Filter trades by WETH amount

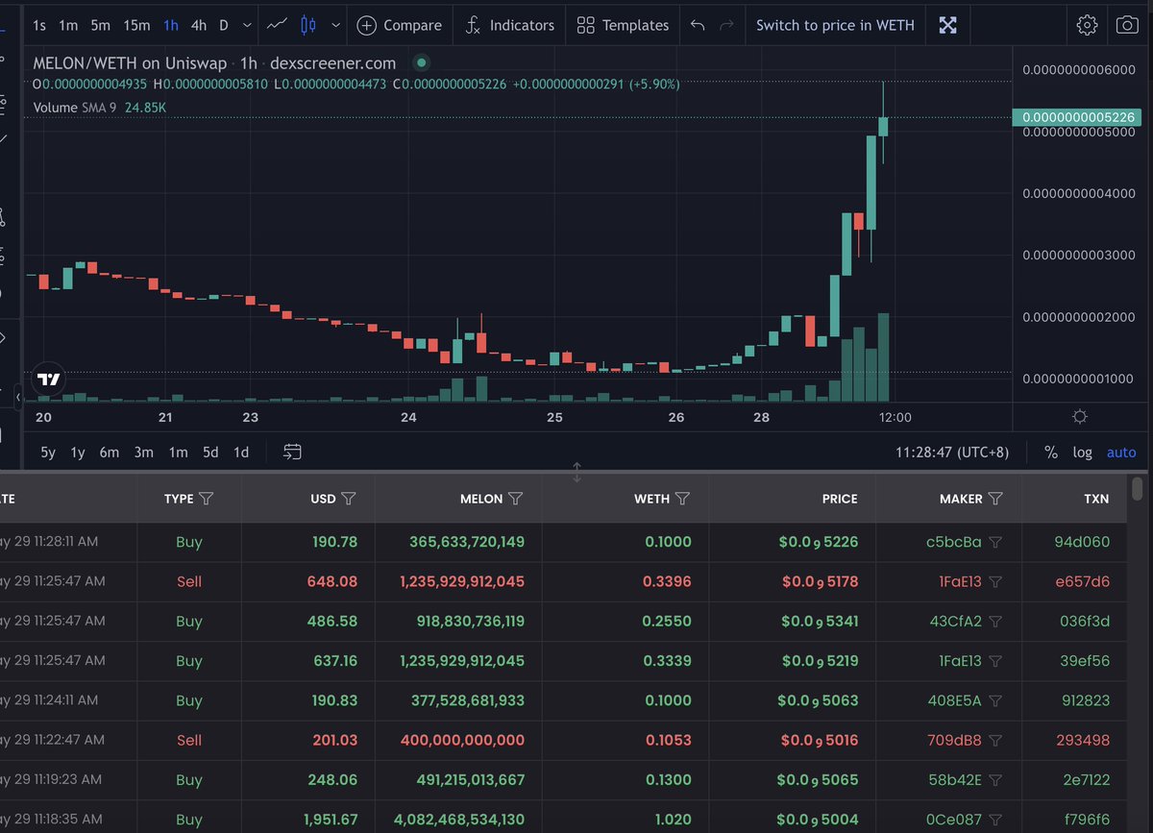pyautogui.click(x=682, y=499)
